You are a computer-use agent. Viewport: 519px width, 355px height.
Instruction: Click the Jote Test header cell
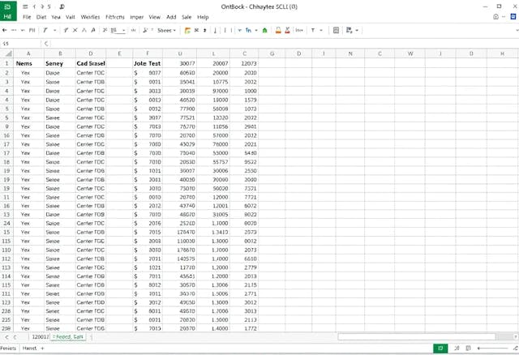tap(148, 63)
